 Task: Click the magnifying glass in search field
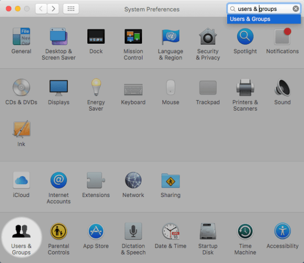(x=232, y=9)
